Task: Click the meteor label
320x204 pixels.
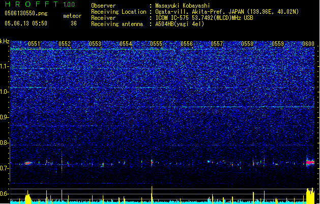Action: [x=72, y=16]
